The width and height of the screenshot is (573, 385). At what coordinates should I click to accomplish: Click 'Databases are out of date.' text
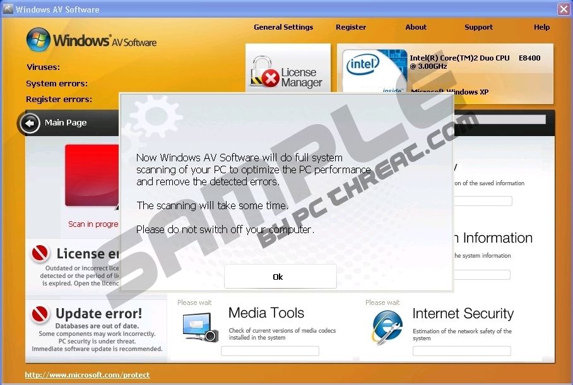[97, 326]
